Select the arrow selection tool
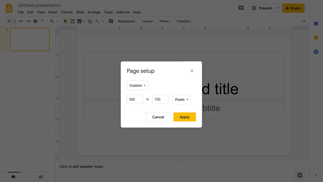 pos(65,21)
